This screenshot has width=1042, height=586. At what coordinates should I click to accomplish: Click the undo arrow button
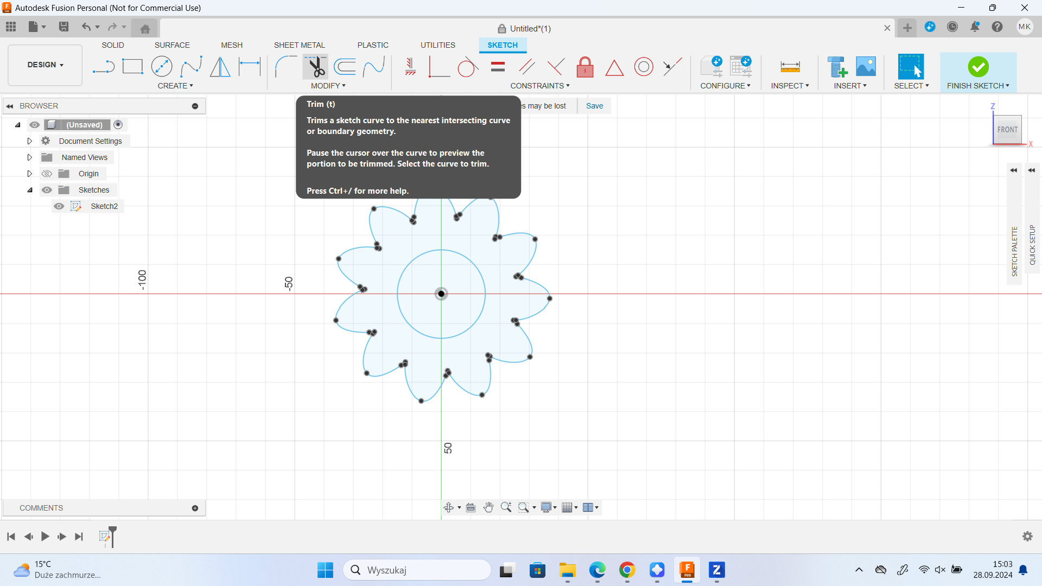pos(86,27)
